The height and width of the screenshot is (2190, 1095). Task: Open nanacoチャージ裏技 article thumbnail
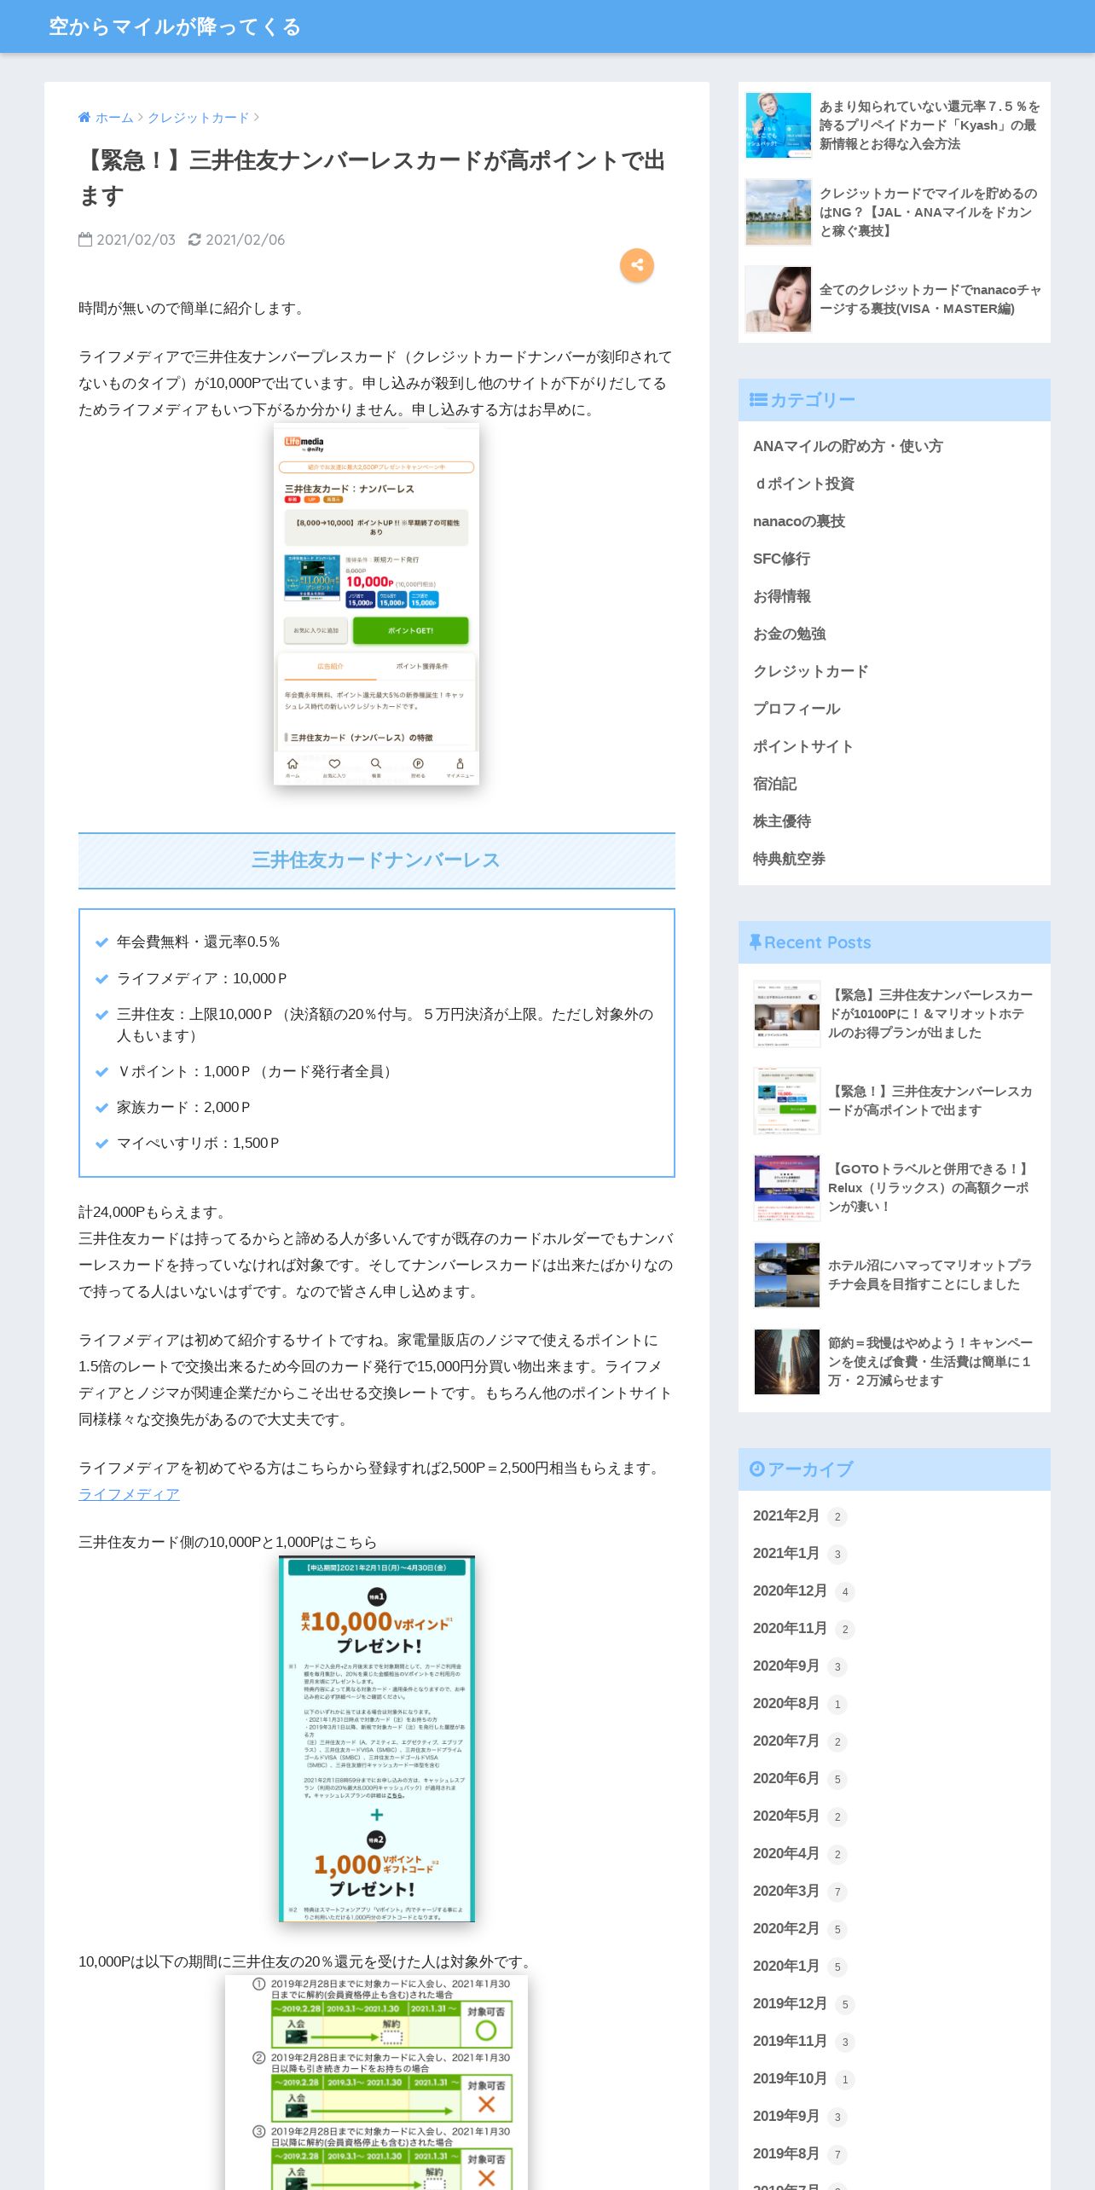click(x=779, y=299)
